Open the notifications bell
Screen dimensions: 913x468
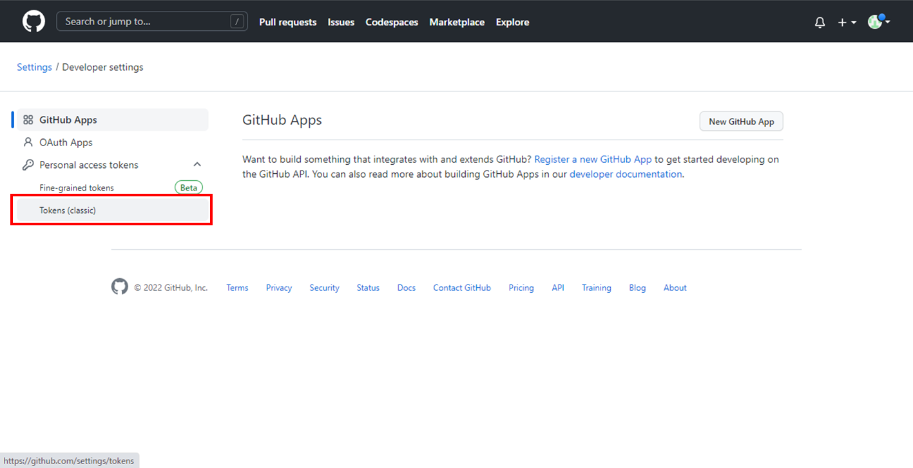[820, 23]
